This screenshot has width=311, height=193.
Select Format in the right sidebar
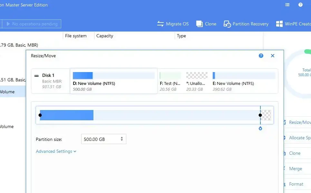tap(296, 184)
